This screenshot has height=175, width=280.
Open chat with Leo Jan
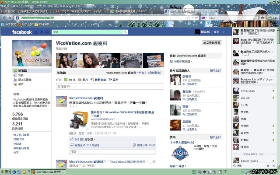[x=254, y=98]
